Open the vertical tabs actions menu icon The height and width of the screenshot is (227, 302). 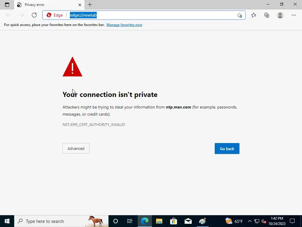tap(7, 5)
